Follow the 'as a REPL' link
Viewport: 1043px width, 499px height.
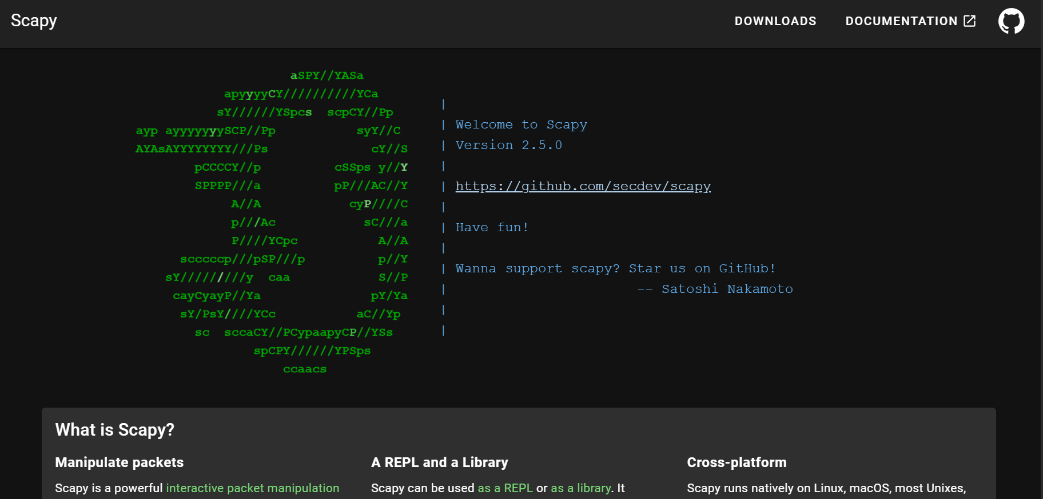coord(505,488)
